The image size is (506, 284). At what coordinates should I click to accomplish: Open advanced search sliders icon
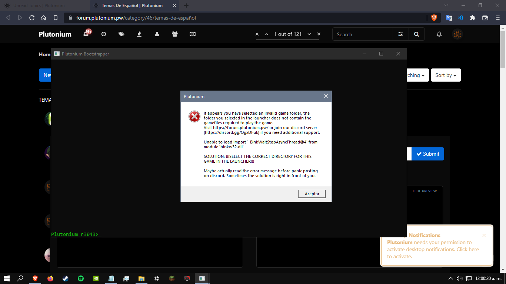coord(401,34)
